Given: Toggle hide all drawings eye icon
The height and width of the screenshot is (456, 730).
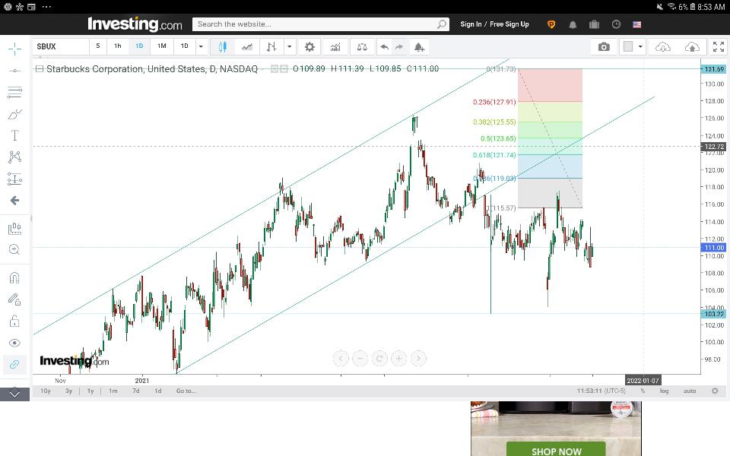Looking at the screenshot, I should 14,343.
